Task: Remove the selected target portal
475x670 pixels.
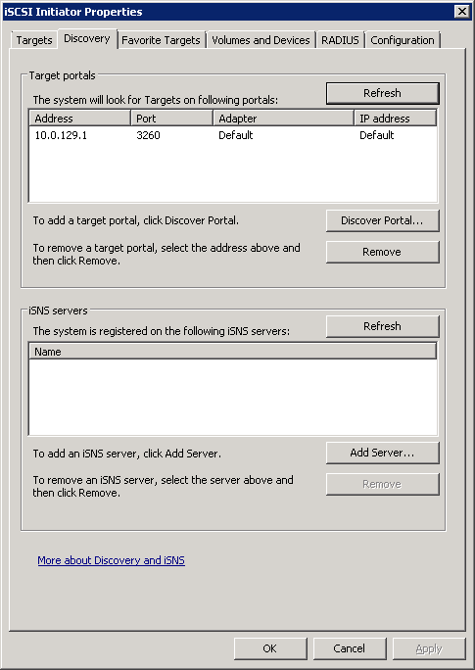Action: 382,252
